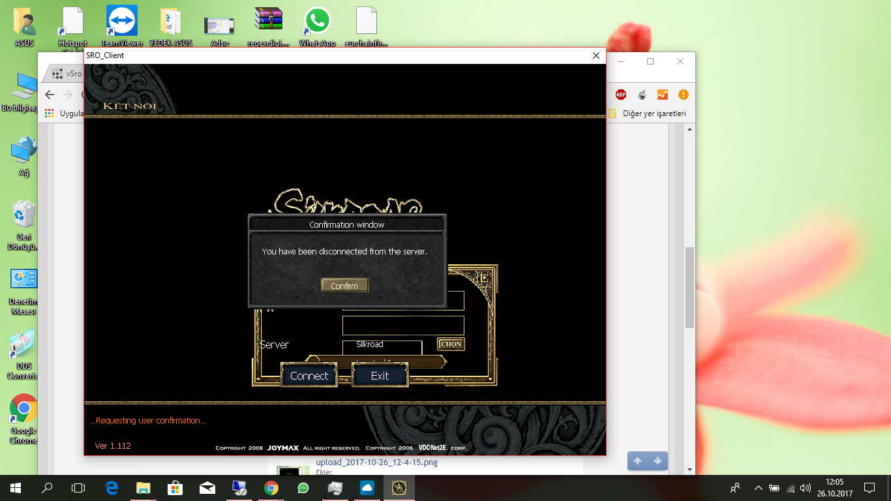Viewport: 891px width, 501px height.
Task: Click the Chrome page vertical scrollbar thumb
Action: (689, 288)
